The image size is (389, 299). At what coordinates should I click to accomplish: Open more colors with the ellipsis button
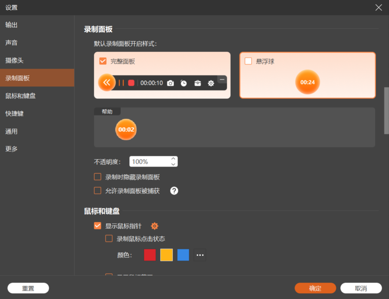click(200, 255)
